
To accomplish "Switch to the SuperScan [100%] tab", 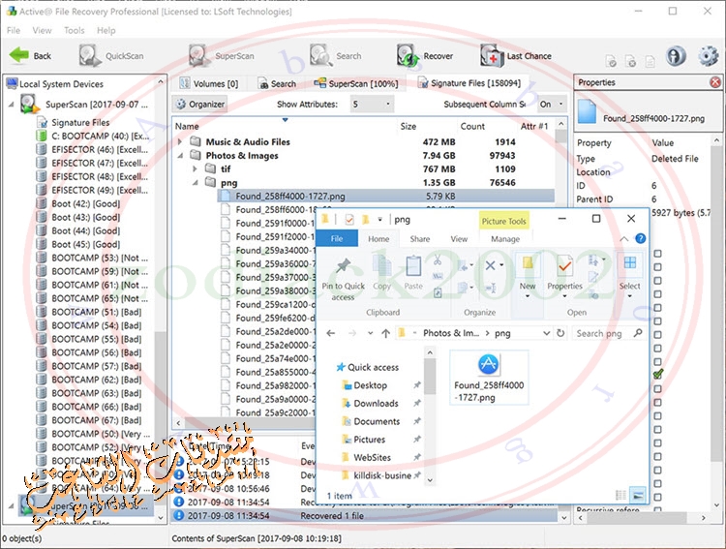I will (x=356, y=83).
